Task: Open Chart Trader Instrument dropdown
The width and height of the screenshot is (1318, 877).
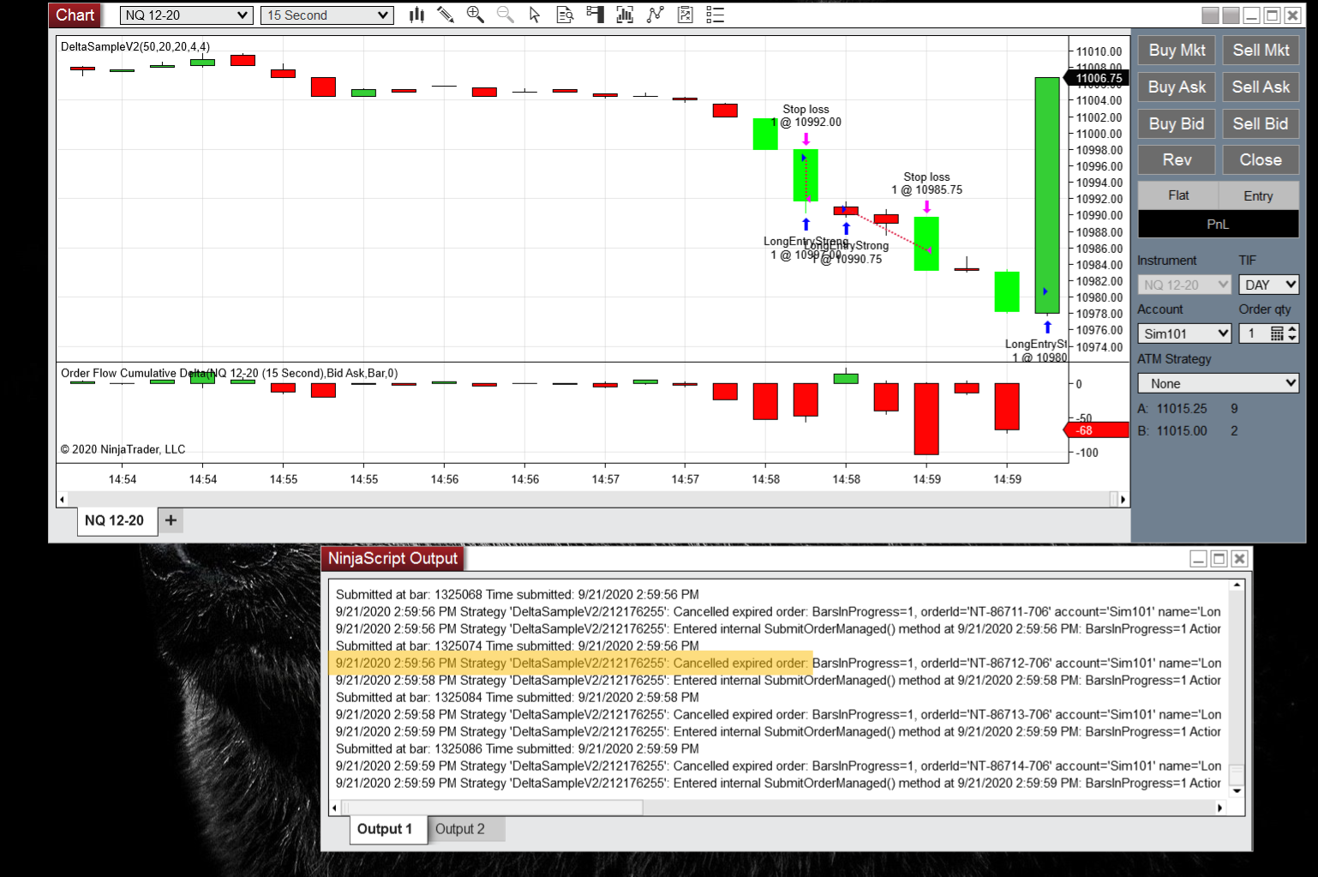Action: [1184, 285]
